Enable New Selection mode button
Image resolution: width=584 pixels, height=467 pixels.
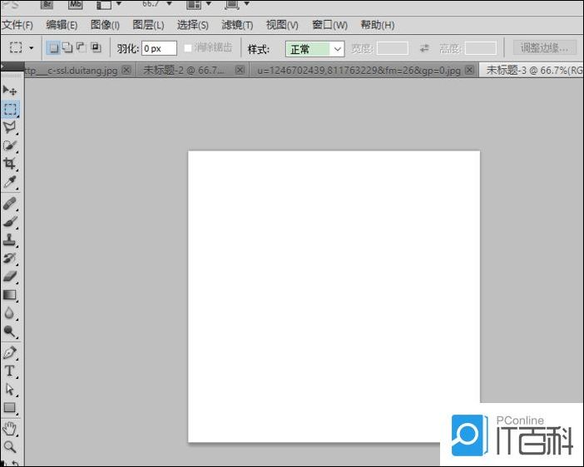(54, 48)
